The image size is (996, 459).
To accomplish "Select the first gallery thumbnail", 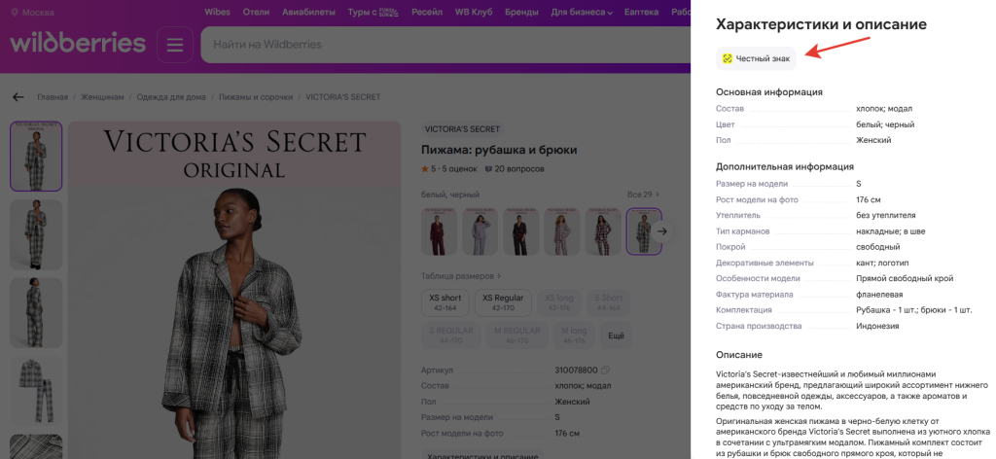I will [x=36, y=157].
